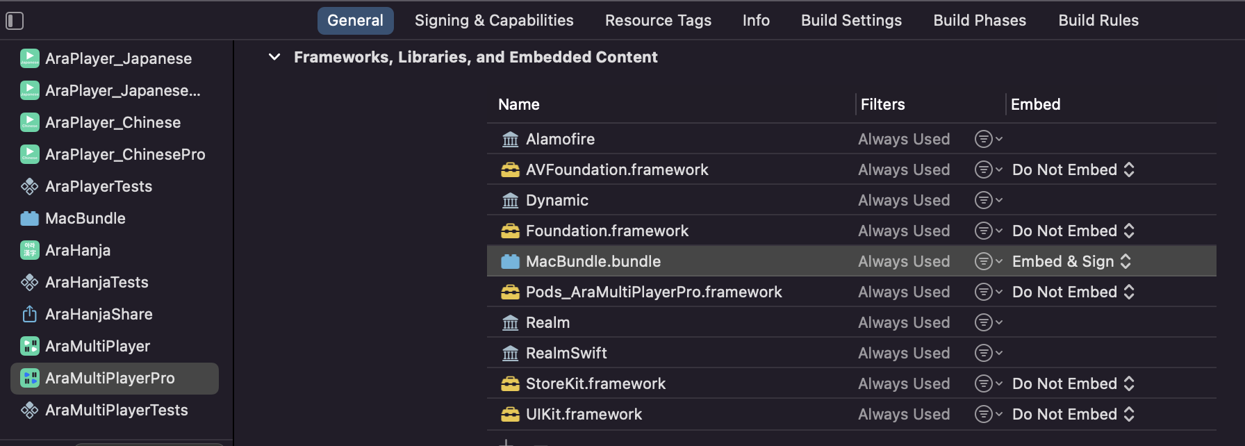Image resolution: width=1245 pixels, height=446 pixels.
Task: Change embed setting for UIKit.framework
Action: (x=1073, y=414)
